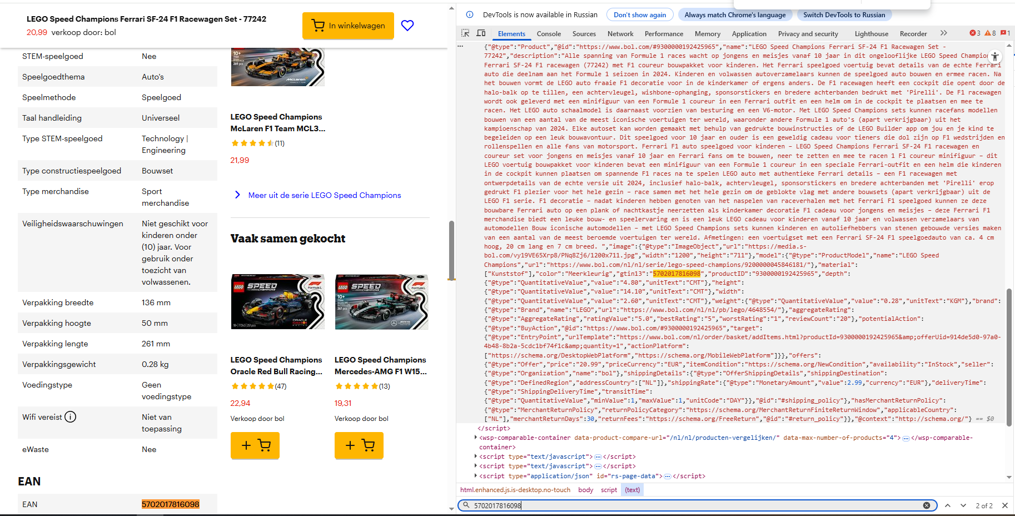This screenshot has height=516, width=1015.
Task: Click the McLaren set star rating
Action: point(257,143)
